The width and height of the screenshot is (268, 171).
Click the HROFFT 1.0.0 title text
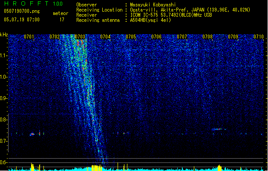34,3
